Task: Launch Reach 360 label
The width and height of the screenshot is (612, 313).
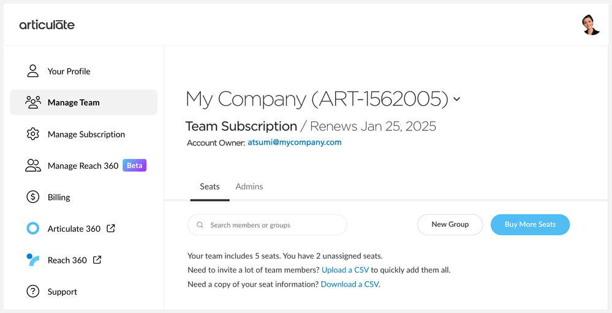Action: click(x=67, y=260)
